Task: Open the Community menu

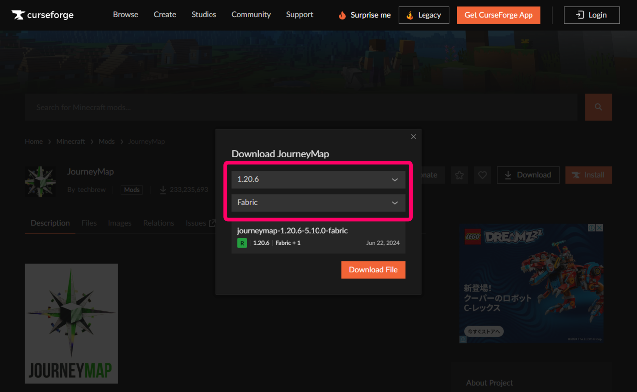Action: pyautogui.click(x=251, y=15)
